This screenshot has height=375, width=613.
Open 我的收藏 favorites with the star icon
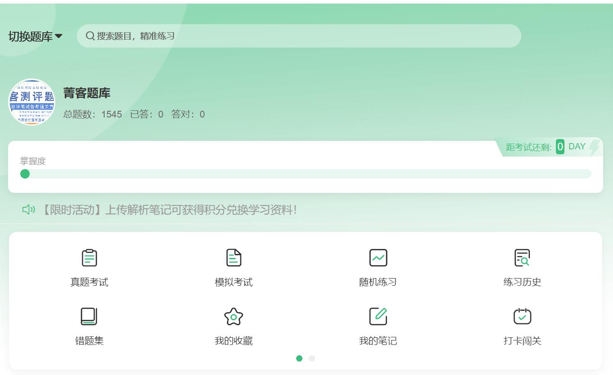coord(233,316)
